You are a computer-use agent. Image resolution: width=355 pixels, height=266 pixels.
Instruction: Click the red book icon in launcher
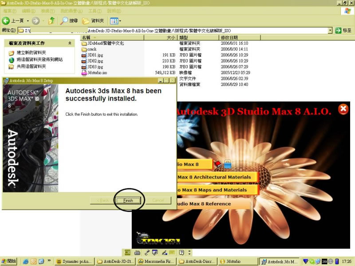(x=218, y=164)
